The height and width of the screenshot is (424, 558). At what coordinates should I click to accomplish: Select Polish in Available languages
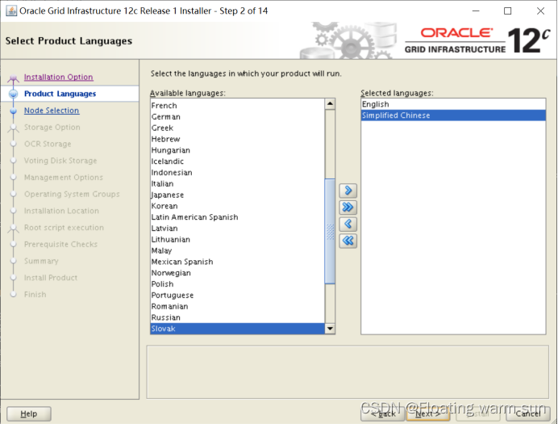(x=237, y=284)
